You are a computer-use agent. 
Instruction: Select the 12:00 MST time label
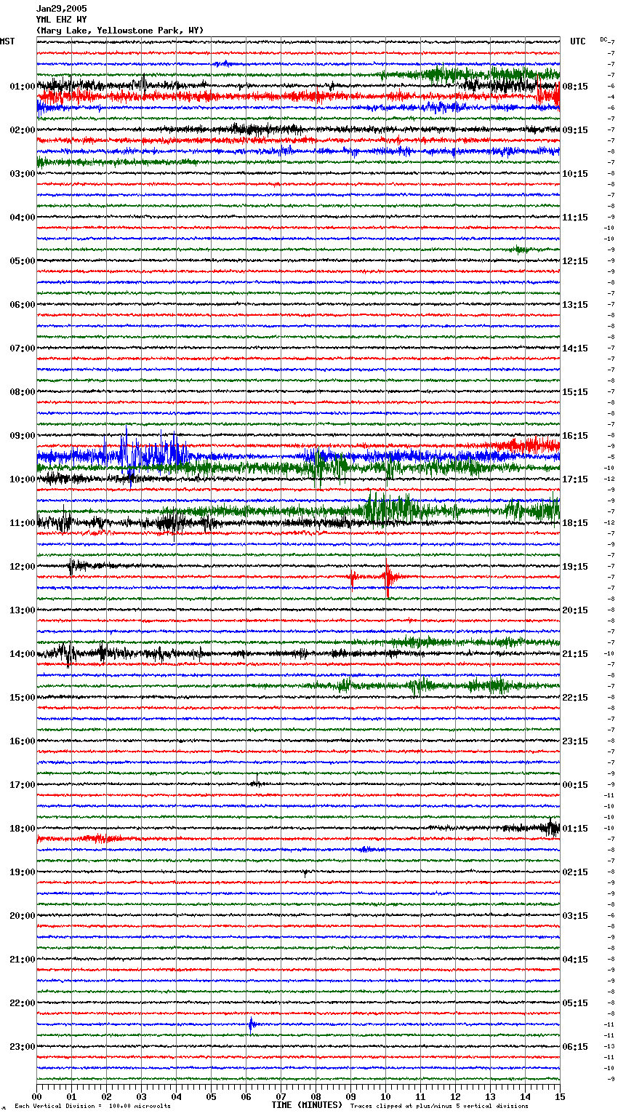point(23,567)
